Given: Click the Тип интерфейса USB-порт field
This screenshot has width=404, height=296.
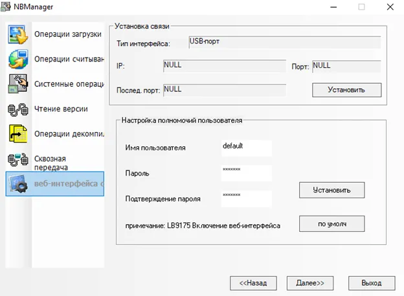Looking at the screenshot, I should tap(284, 43).
